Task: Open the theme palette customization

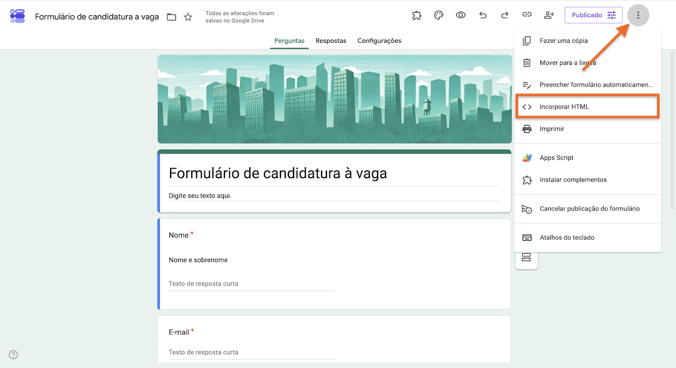Action: coord(438,15)
